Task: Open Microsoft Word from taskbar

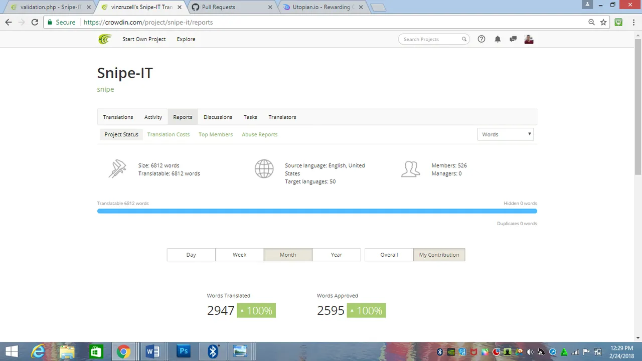Action: tap(152, 351)
